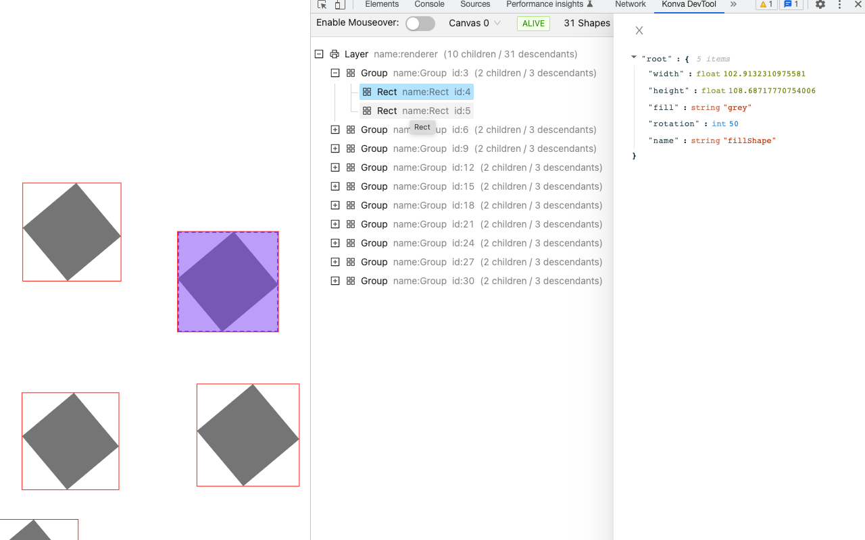Click the name value "fillShape"
Viewport: 865px width, 540px height.
click(749, 141)
